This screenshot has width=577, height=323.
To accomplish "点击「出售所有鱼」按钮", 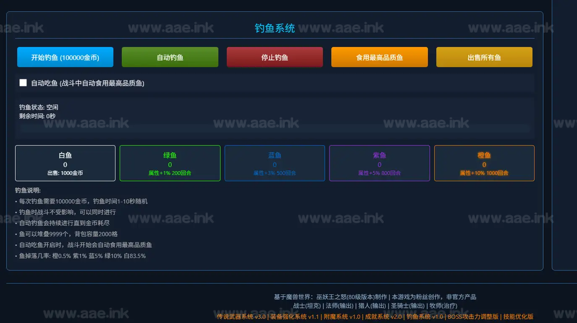I will 484,57.
